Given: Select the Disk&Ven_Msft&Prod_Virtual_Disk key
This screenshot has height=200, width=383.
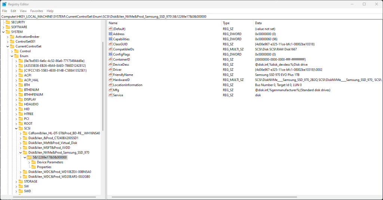Looking at the screenshot, I should 52,143.
